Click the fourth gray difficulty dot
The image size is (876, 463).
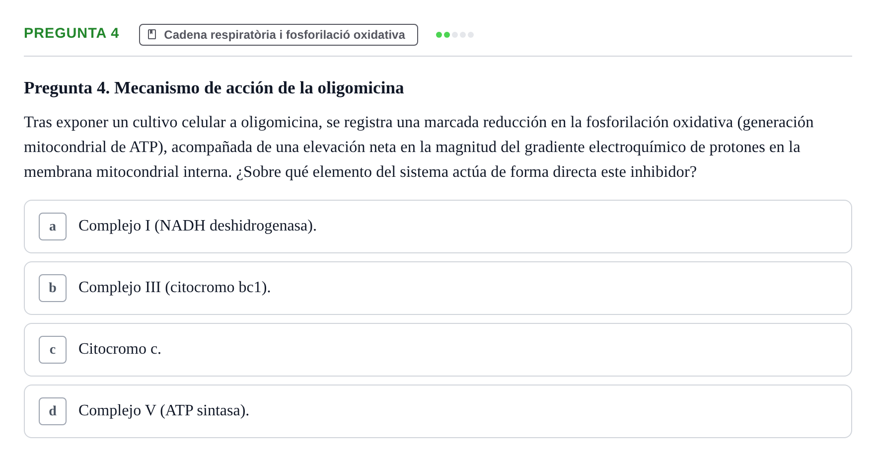click(463, 35)
